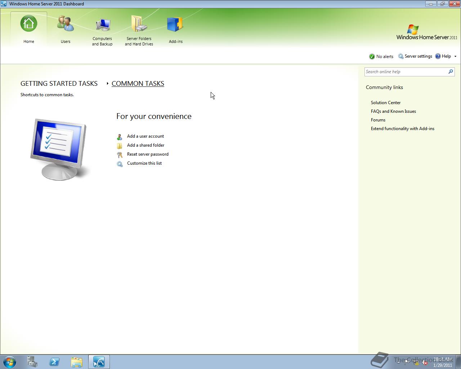Click the Windows Home Server 2011 logo
The width and height of the screenshot is (461, 369).
click(x=427, y=32)
